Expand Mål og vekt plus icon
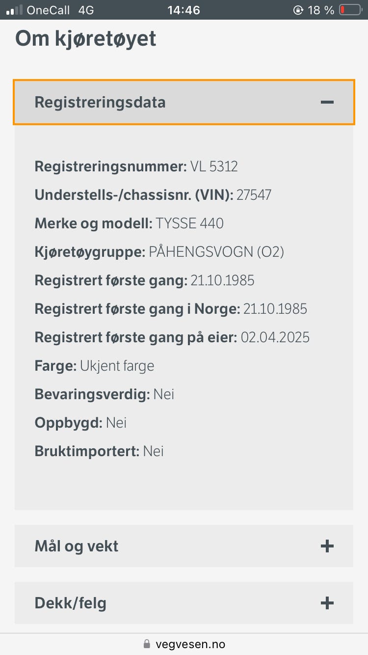This screenshot has height=655, width=368. [327, 546]
